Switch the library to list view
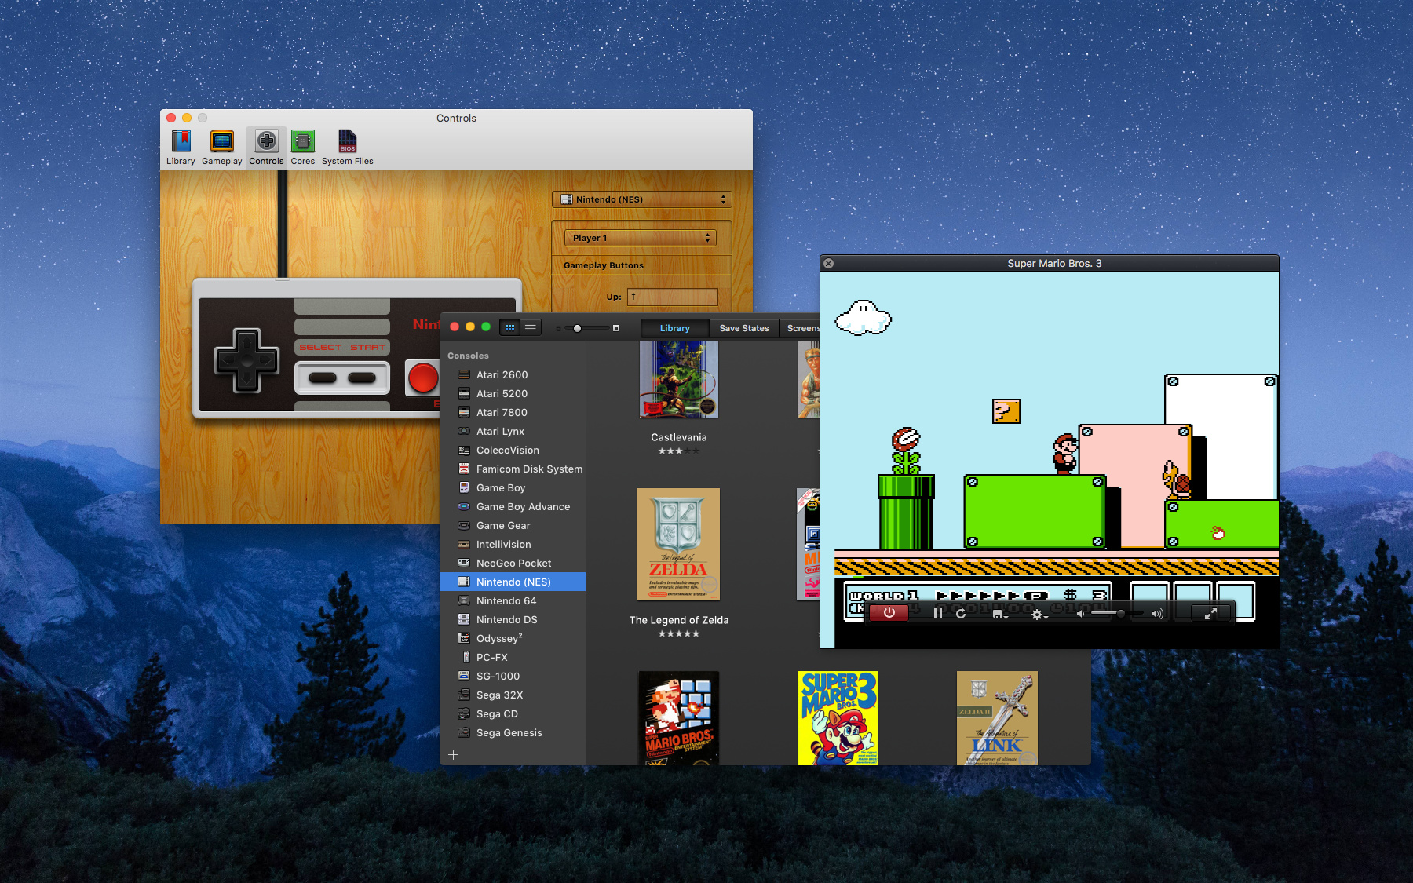This screenshot has width=1413, height=883. [x=531, y=327]
